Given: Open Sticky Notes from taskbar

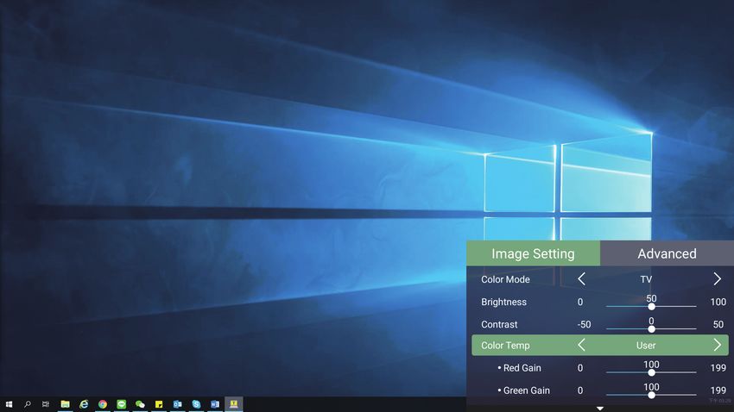Looking at the screenshot, I should (x=159, y=404).
